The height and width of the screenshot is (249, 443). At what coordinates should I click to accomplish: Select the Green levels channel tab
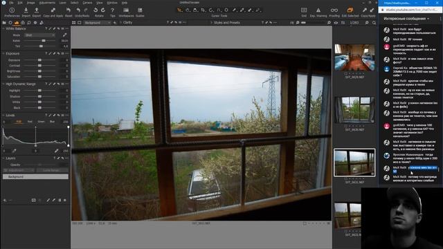[x=41, y=122]
